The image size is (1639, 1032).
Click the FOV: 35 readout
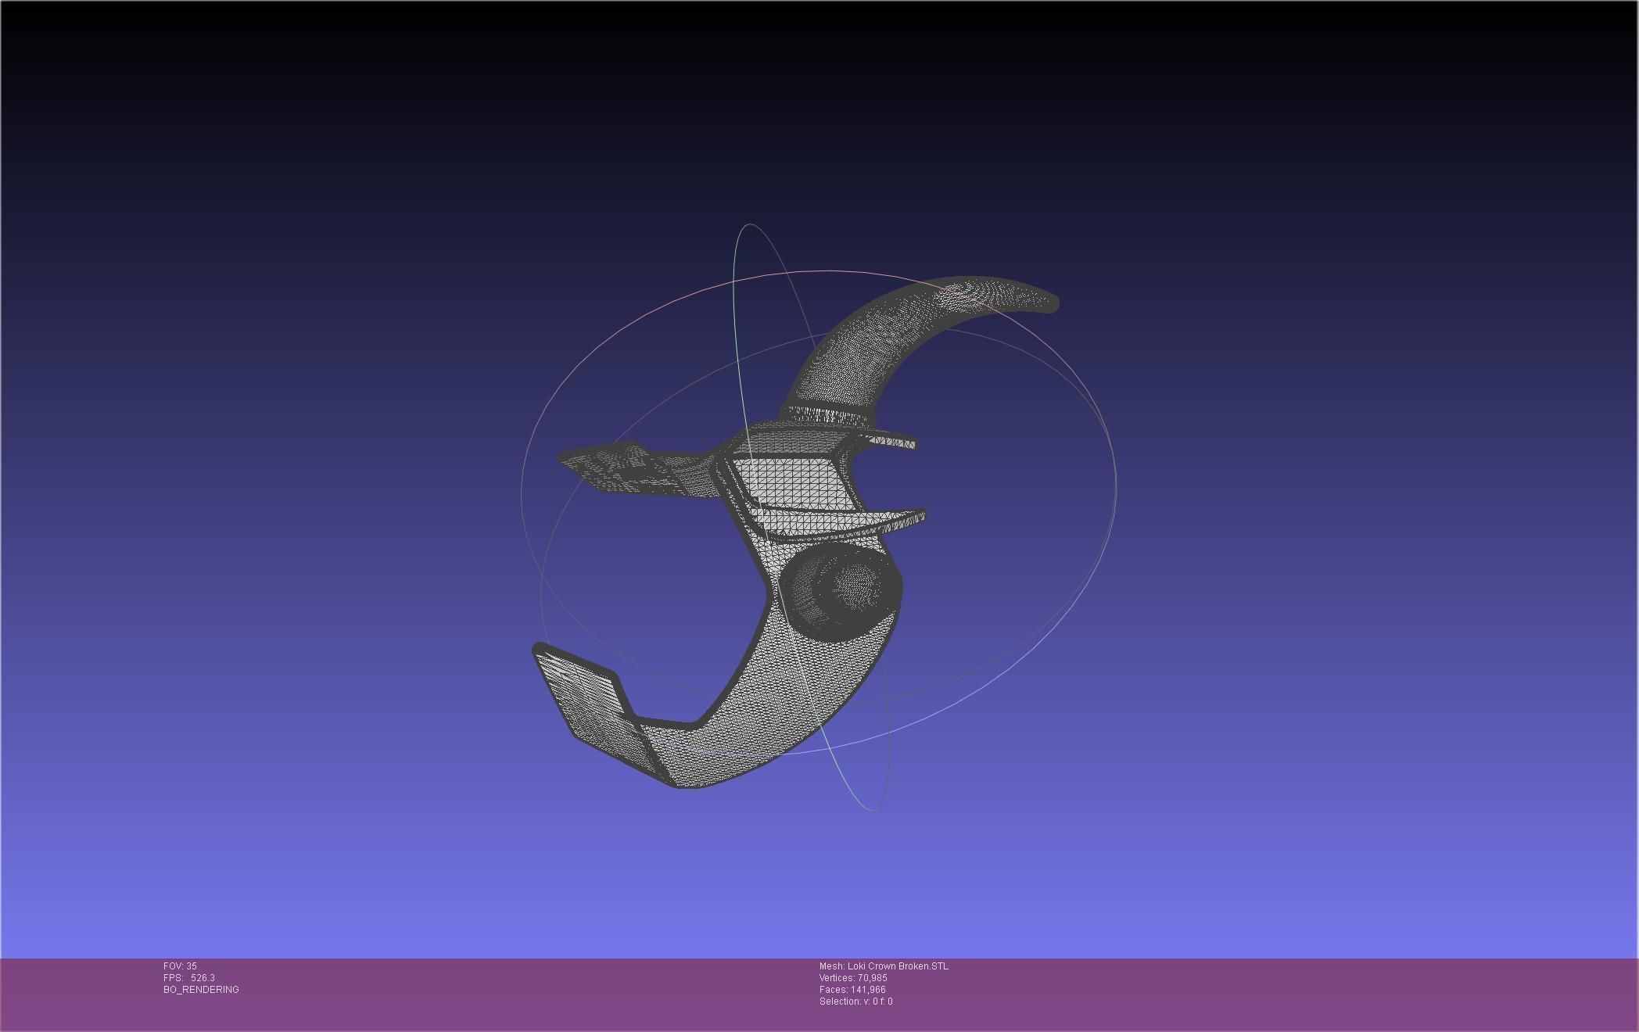pos(180,966)
